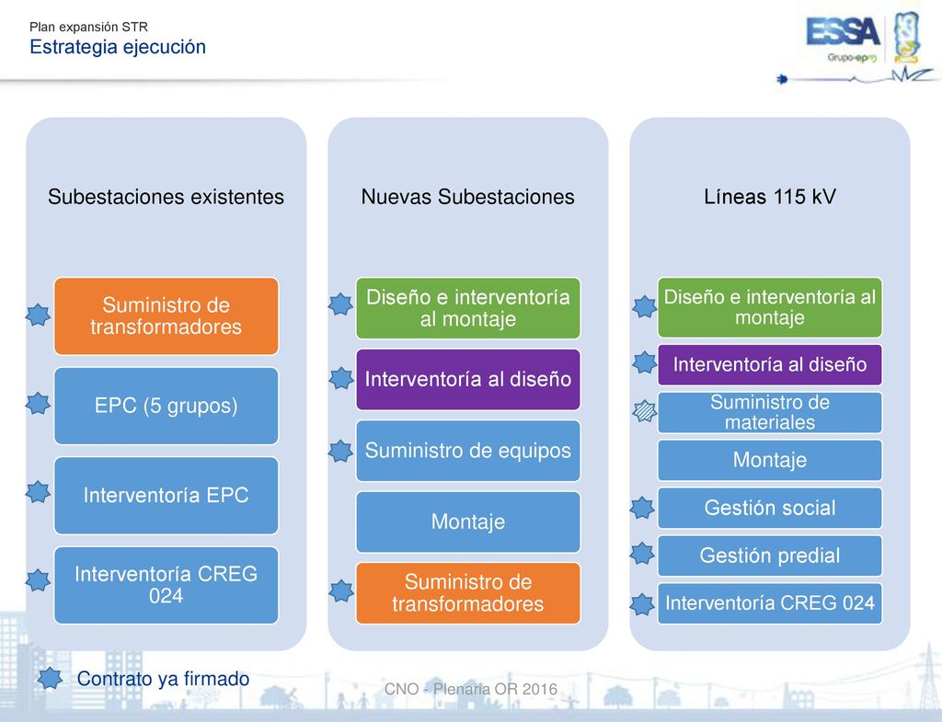Select the orange Suministro de transformadores box under Nuevas Subestaciones
Screen dimensions: 942x722
coord(468,593)
